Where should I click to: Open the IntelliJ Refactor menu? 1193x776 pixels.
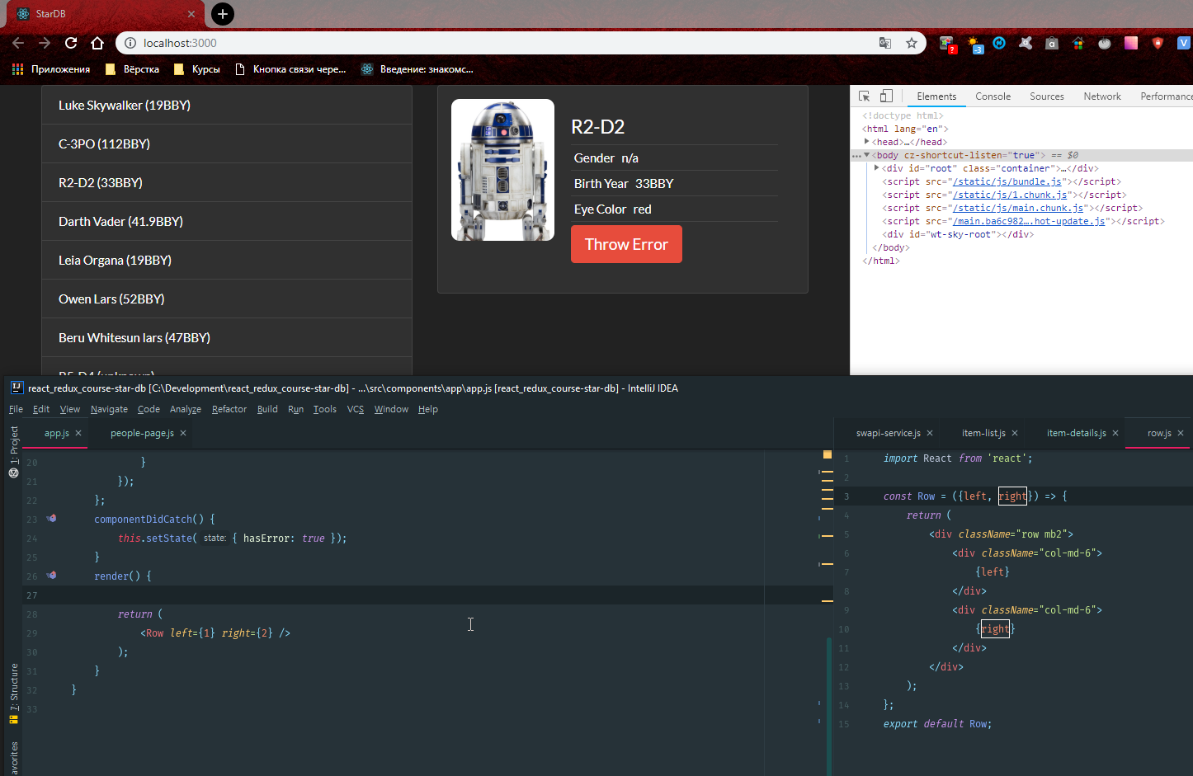[229, 409]
